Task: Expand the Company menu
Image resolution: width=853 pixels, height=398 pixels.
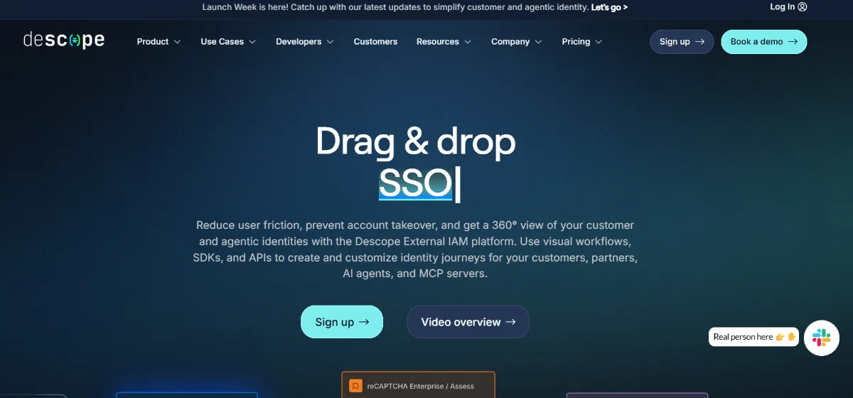Action: point(516,42)
